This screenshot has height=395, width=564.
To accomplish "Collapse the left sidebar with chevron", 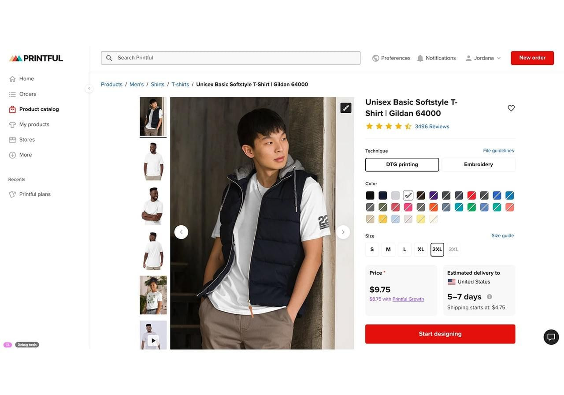I will click(89, 88).
